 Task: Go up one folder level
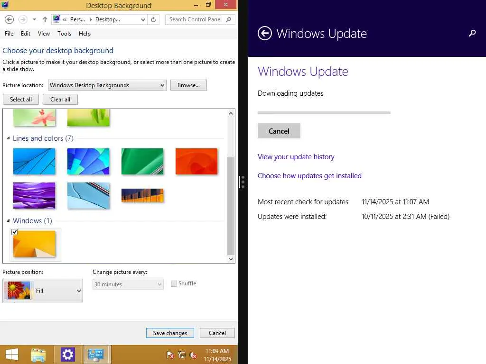tap(45, 19)
